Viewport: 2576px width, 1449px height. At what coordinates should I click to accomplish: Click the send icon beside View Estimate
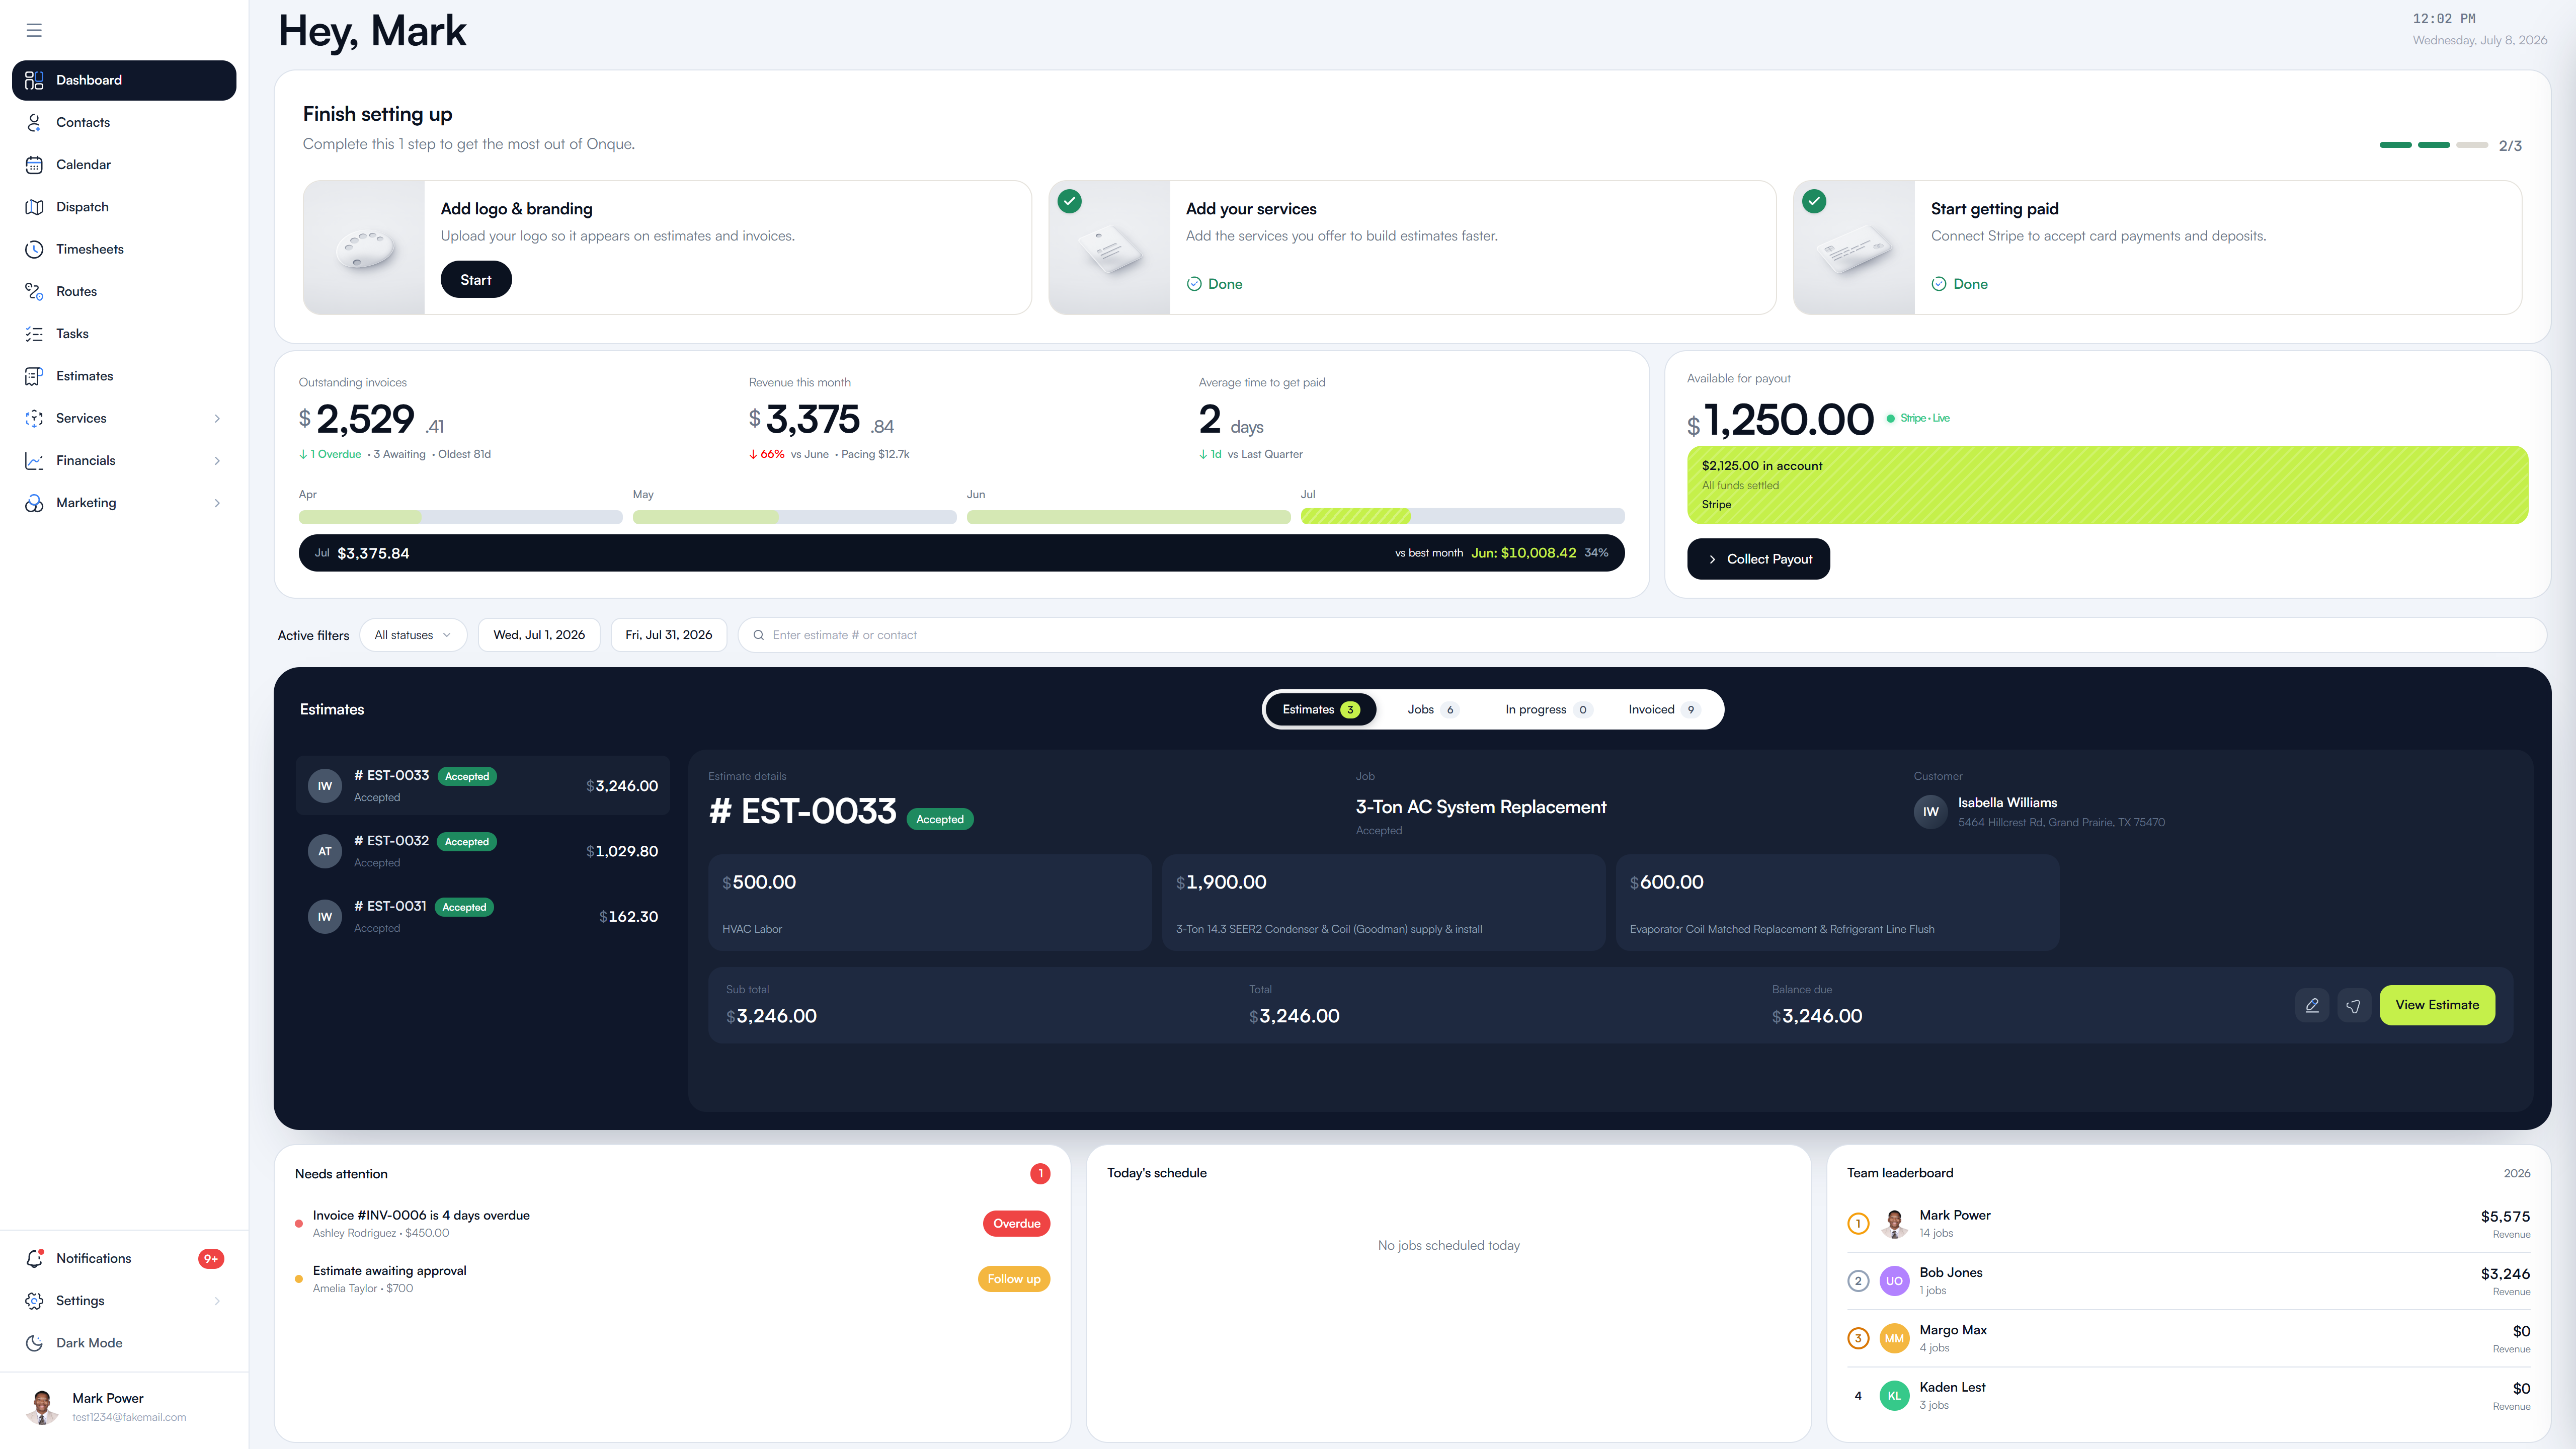pyautogui.click(x=2354, y=1005)
